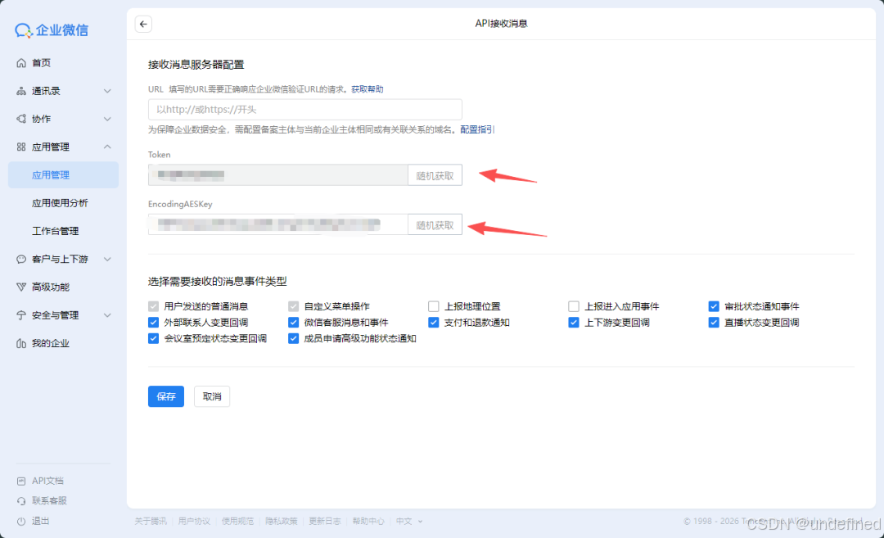Click the icon beside 高级功能
Screen dimensions: 884x538
coord(21,287)
